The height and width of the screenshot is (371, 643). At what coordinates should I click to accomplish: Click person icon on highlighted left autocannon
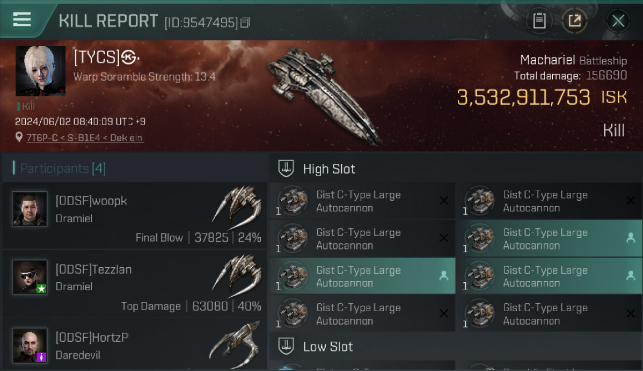444,276
